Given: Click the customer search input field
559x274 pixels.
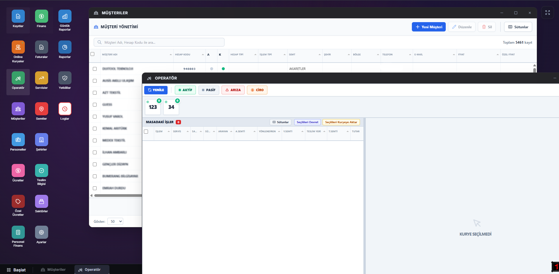Looking at the screenshot, I should pos(159,43).
